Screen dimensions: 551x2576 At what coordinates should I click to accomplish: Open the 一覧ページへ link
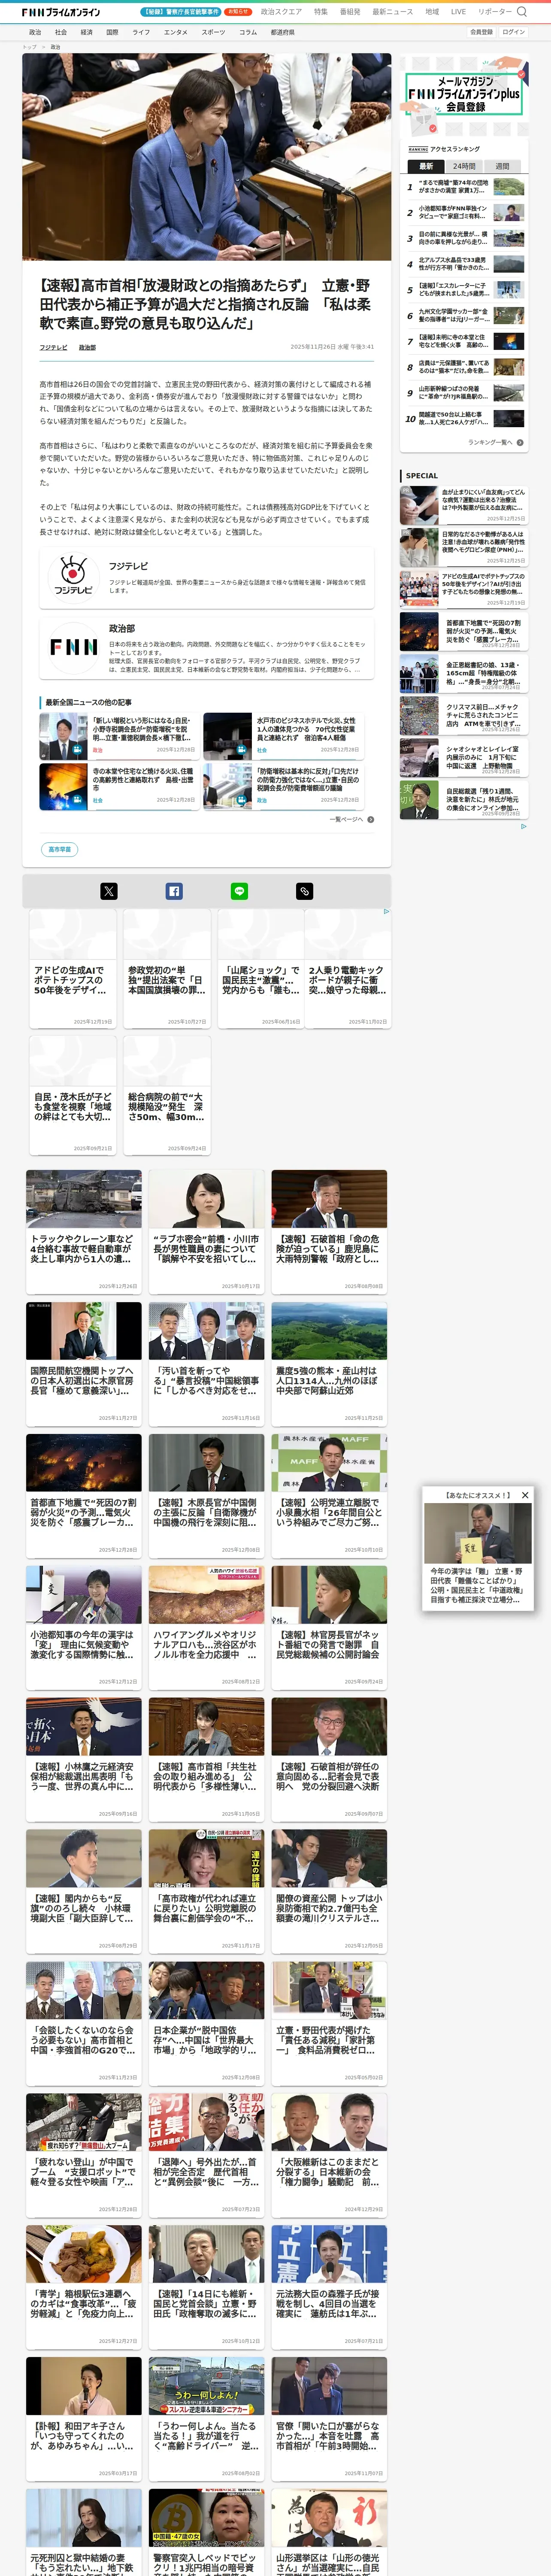pos(346,819)
